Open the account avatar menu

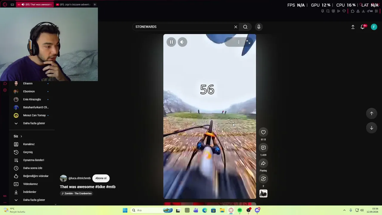pos(374,27)
